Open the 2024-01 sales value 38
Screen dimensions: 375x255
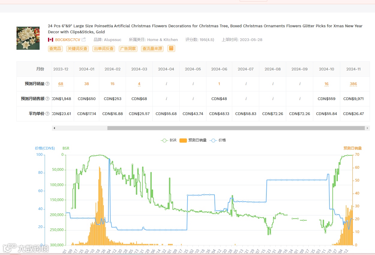pos(87,84)
